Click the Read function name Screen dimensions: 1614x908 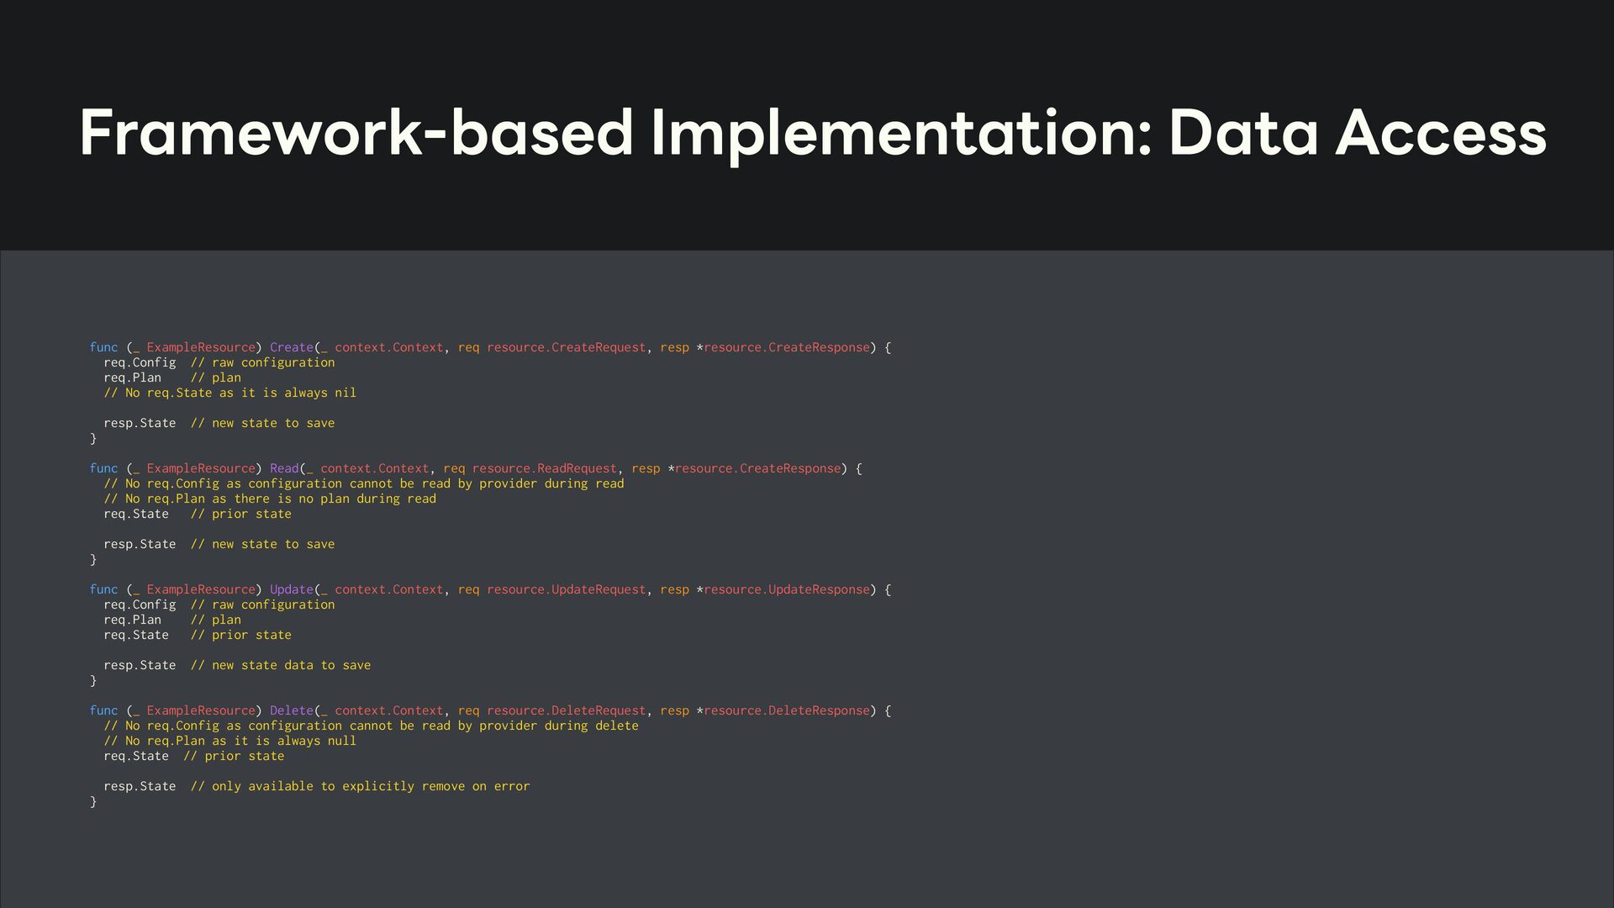click(284, 468)
